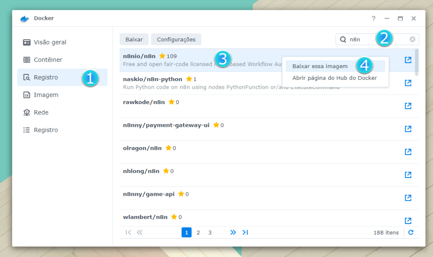Choose Abrir página do Hub do Docker
The image size is (433, 257).
click(x=334, y=78)
